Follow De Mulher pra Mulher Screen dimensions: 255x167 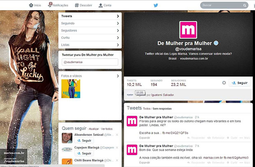tap(239, 83)
